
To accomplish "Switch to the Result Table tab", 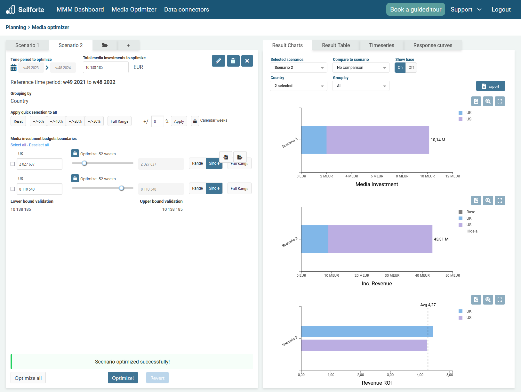I will click(336, 45).
